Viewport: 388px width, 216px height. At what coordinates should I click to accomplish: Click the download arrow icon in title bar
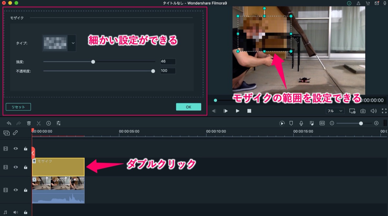385,3
